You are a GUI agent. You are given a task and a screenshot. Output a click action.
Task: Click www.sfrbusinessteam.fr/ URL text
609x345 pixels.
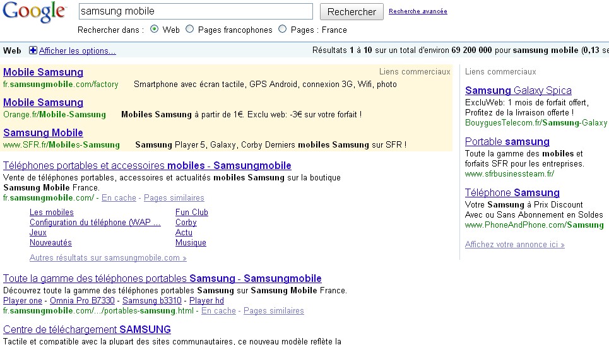[x=509, y=174]
